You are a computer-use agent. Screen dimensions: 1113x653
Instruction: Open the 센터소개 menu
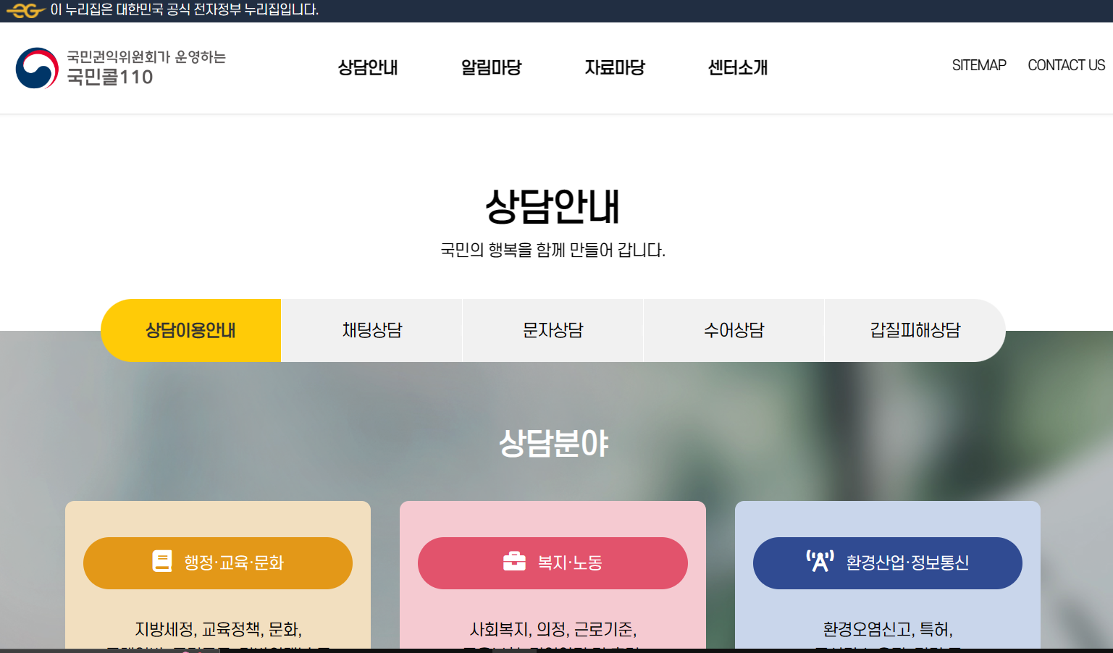pos(737,67)
